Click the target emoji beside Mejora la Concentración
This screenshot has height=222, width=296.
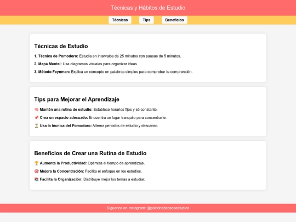(36, 171)
